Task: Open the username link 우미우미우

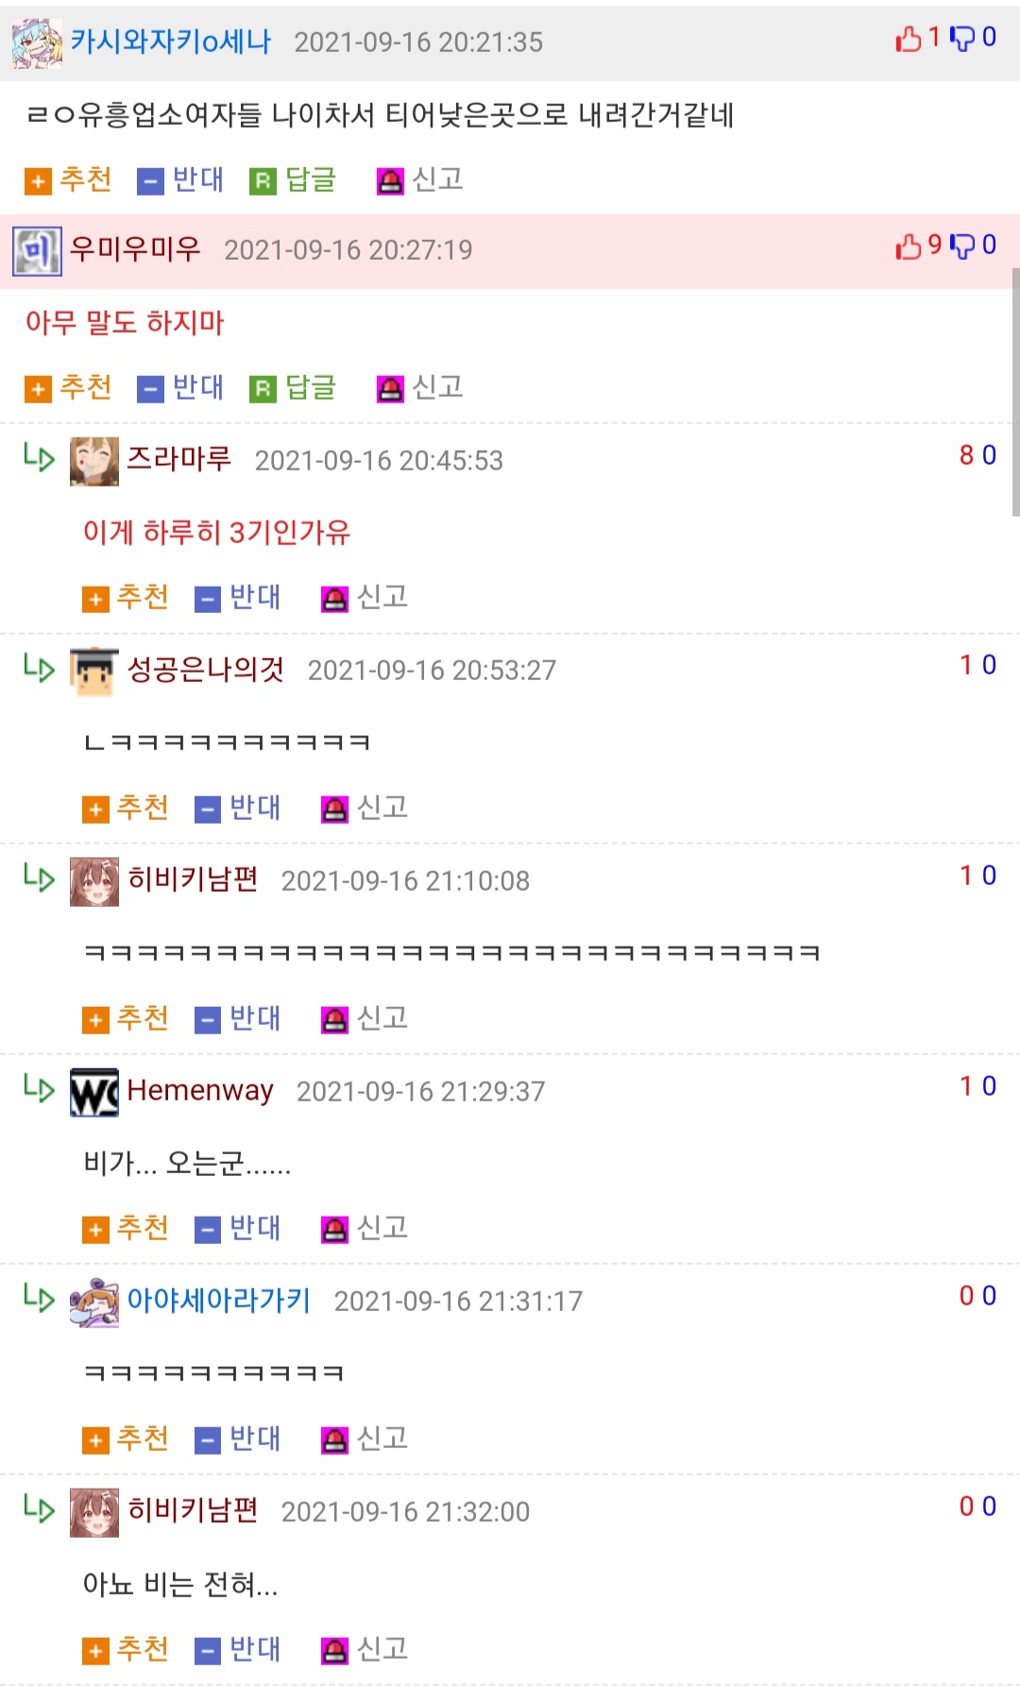Action: pyautogui.click(x=135, y=249)
